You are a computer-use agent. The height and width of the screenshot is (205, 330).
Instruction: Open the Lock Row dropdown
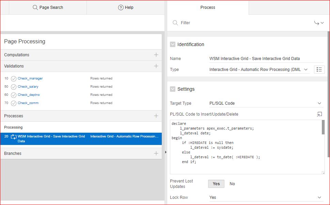tap(266, 197)
